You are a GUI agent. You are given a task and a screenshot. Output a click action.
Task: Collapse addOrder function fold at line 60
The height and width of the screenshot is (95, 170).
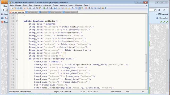[x=17, y=21]
